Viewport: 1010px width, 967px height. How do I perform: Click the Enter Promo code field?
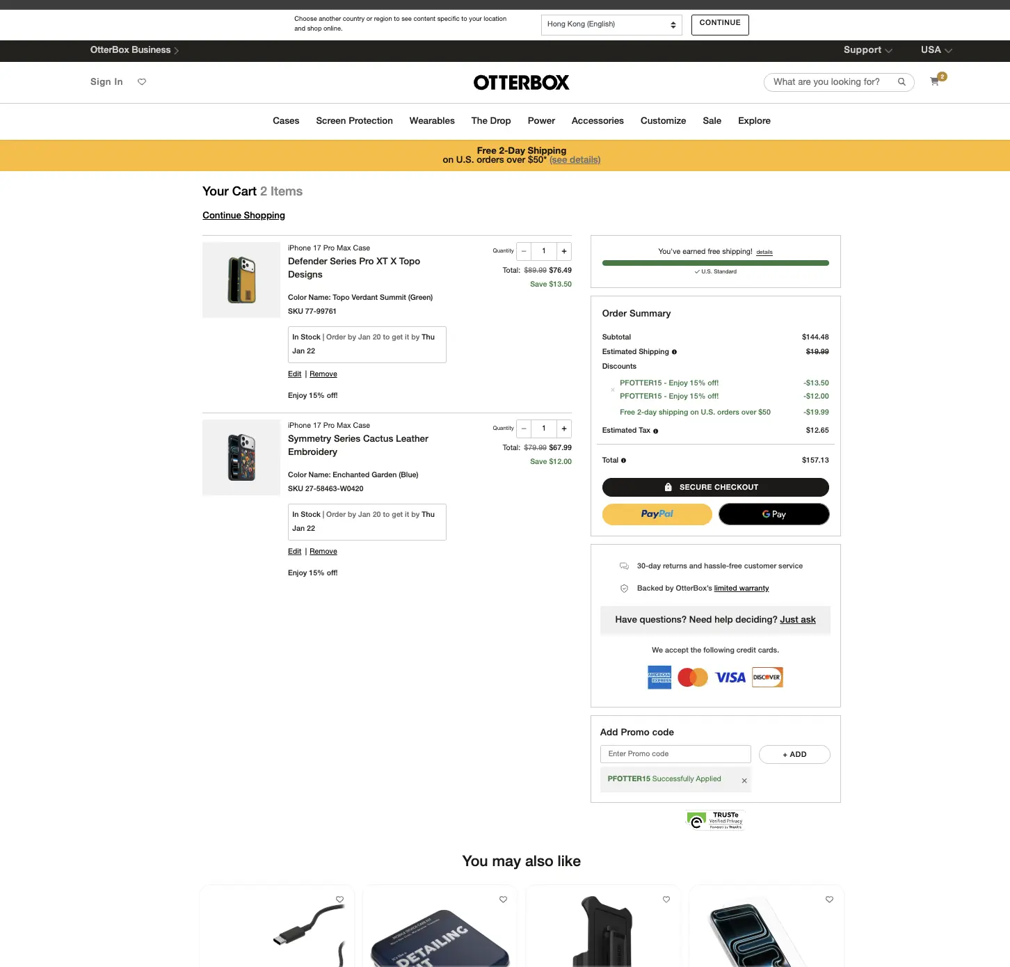tap(675, 754)
